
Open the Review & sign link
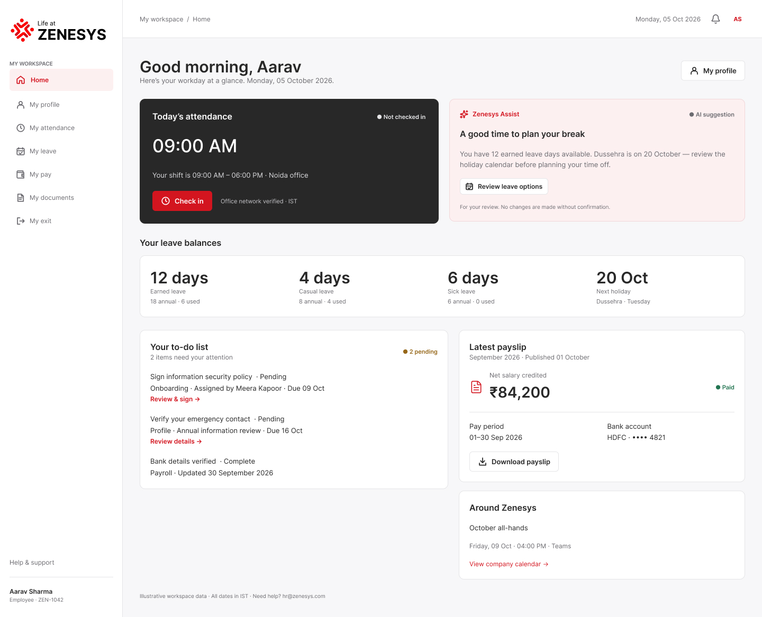175,399
